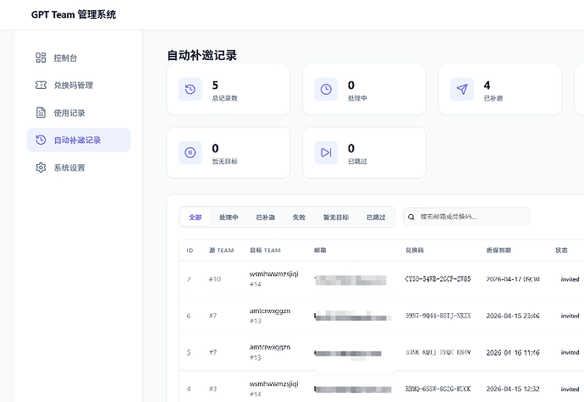Open 控制台 dashboard icon in sidebar

click(41, 58)
